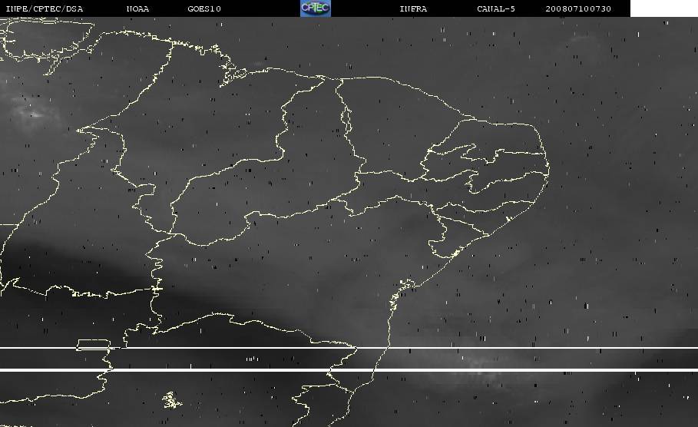The image size is (698, 427).
Task: Click the bright cloud patch near the lower right
Action: [x=480, y=362]
